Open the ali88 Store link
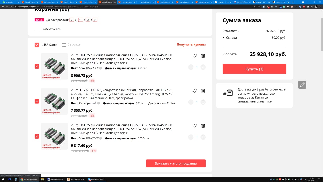The image size is (323, 182). click(49, 45)
